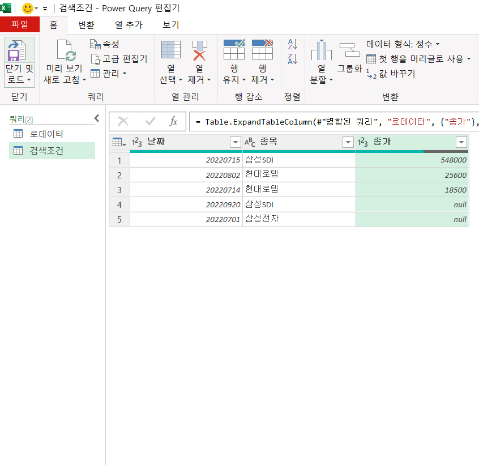Click cell 20220701
Image resolution: width=479 pixels, height=465 pixels.
coord(186,219)
